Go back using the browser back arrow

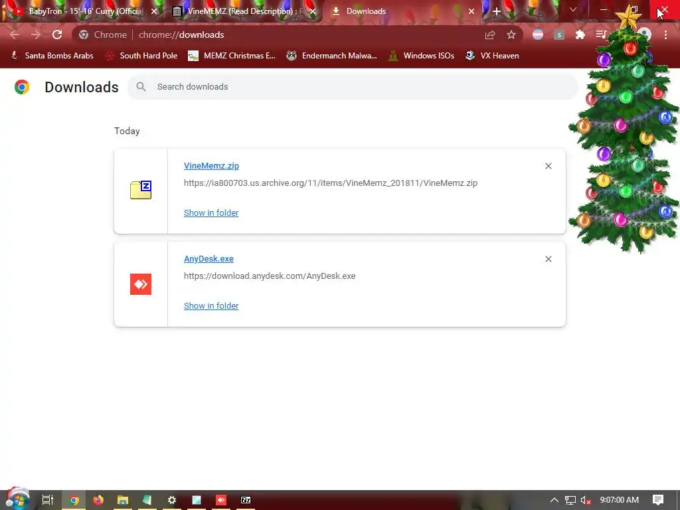click(x=15, y=35)
